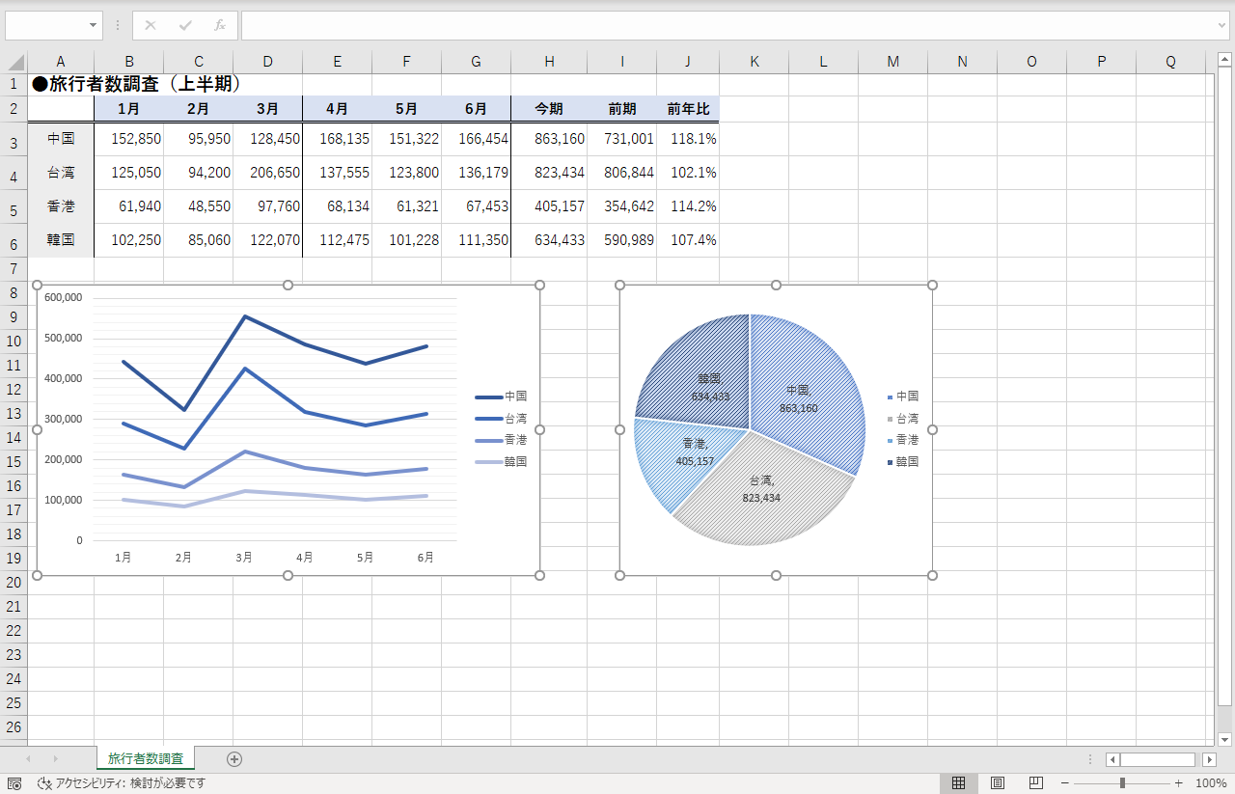Click the 今期 header cell
Image resolution: width=1235 pixels, height=794 pixels.
(549, 109)
